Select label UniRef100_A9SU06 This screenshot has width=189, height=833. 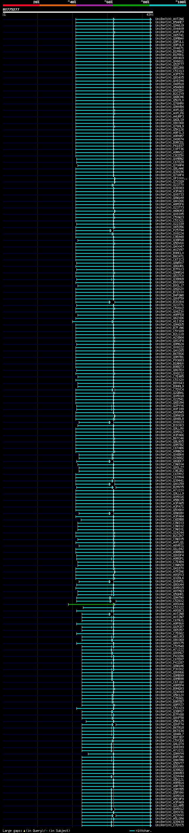169,604
